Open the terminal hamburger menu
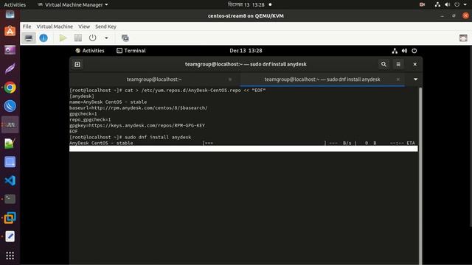The image size is (472, 265). [398, 64]
